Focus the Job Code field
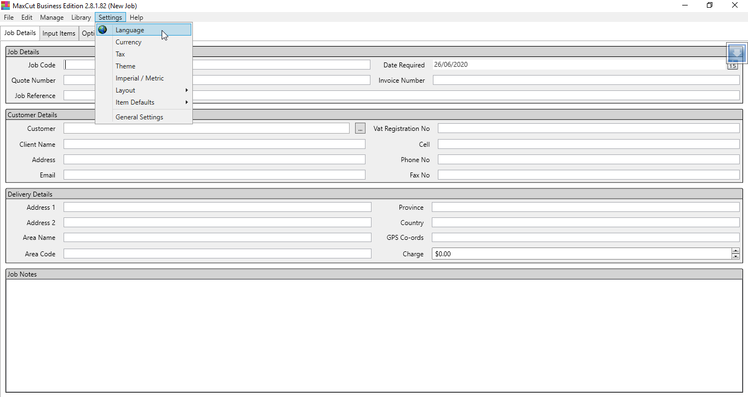The width and height of the screenshot is (748, 397). click(217, 65)
